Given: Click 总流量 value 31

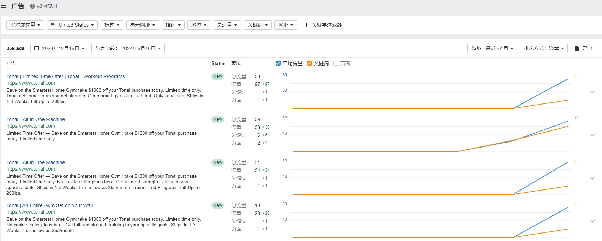Looking at the screenshot, I should coord(257,162).
